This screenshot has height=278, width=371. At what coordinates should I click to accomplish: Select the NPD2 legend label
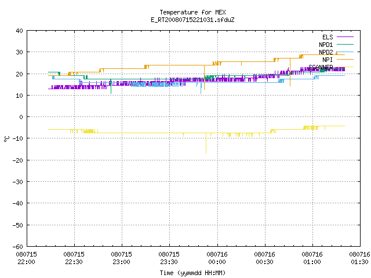click(x=326, y=52)
